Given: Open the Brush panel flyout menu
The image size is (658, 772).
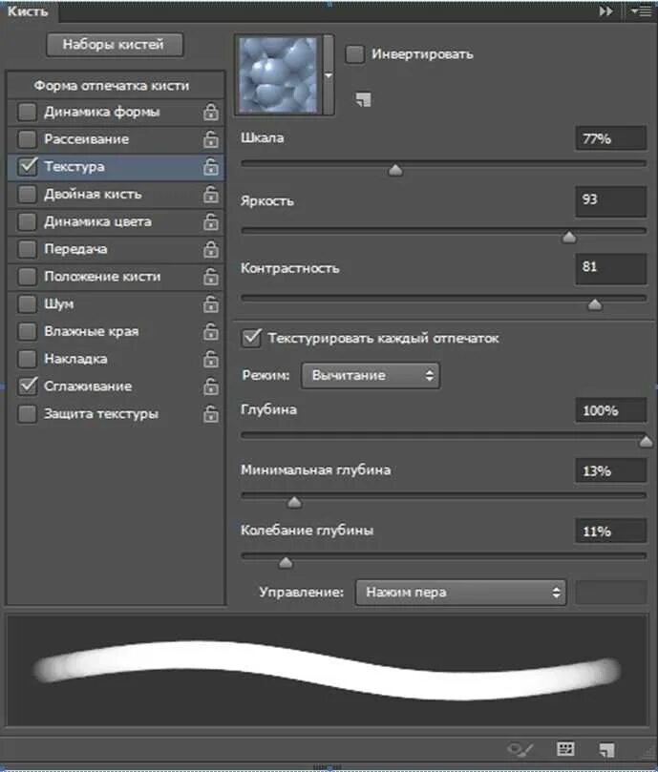Looking at the screenshot, I should pyautogui.click(x=642, y=10).
